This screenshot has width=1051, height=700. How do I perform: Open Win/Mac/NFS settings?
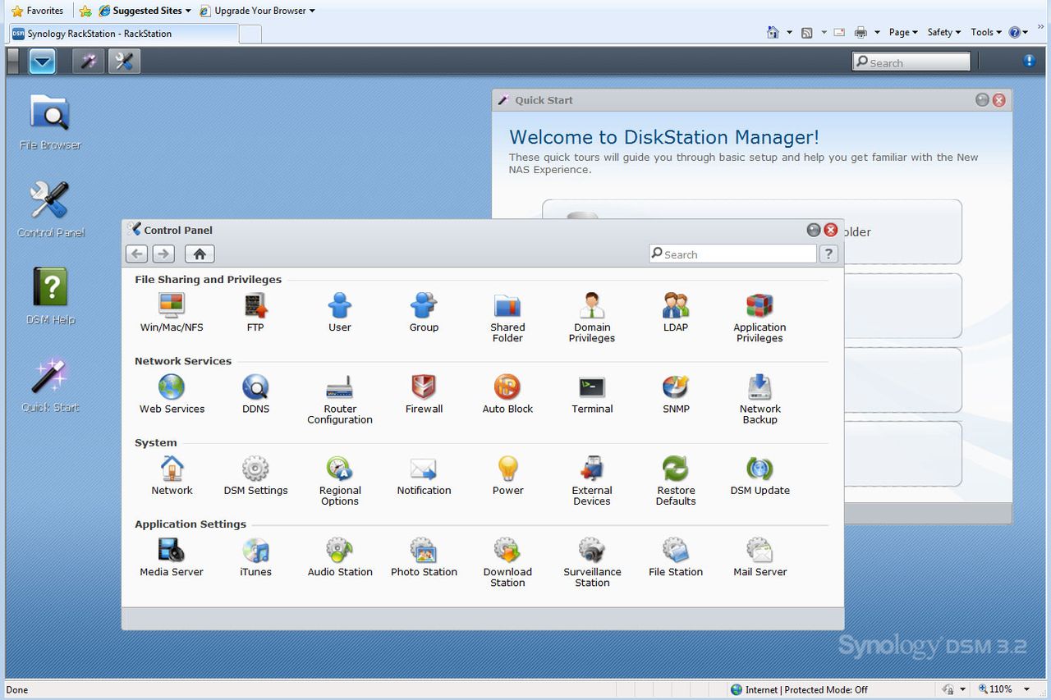(172, 313)
